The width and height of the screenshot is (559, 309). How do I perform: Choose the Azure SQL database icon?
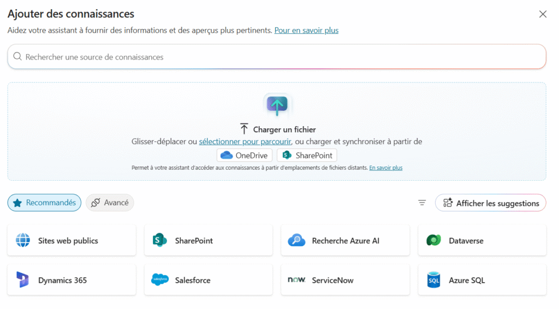tap(433, 280)
